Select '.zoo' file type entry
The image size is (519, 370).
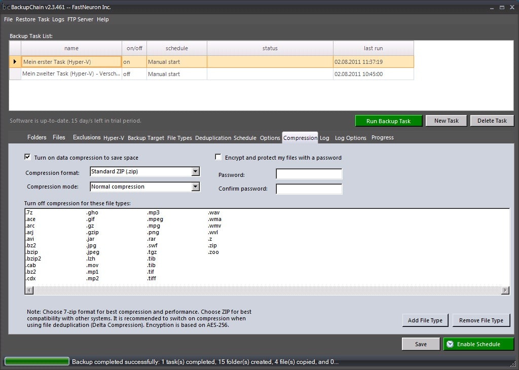pyautogui.click(x=213, y=252)
